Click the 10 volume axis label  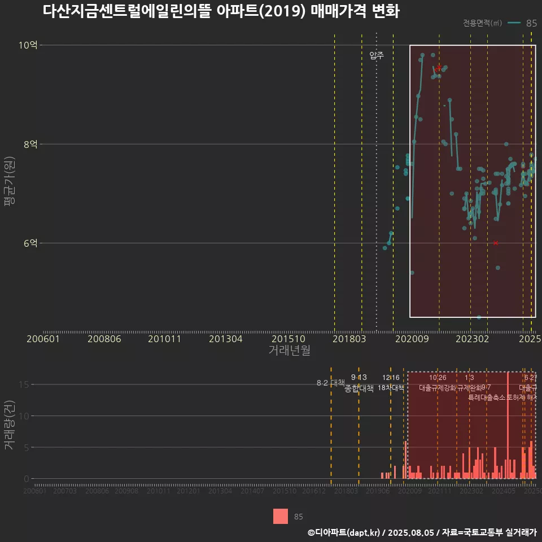pos(24,416)
